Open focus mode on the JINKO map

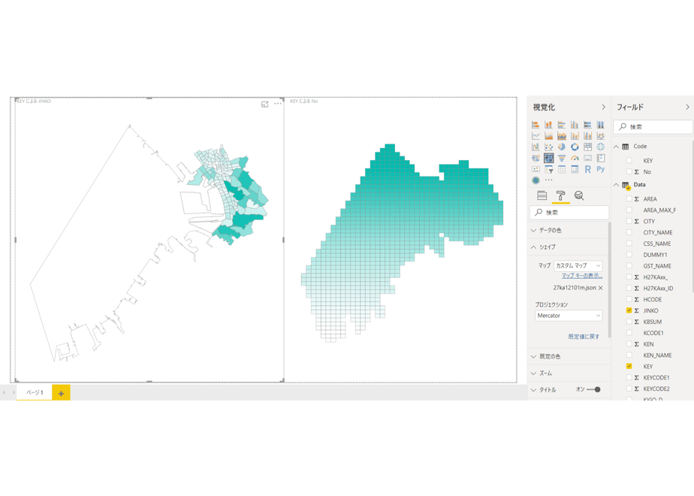tap(264, 104)
